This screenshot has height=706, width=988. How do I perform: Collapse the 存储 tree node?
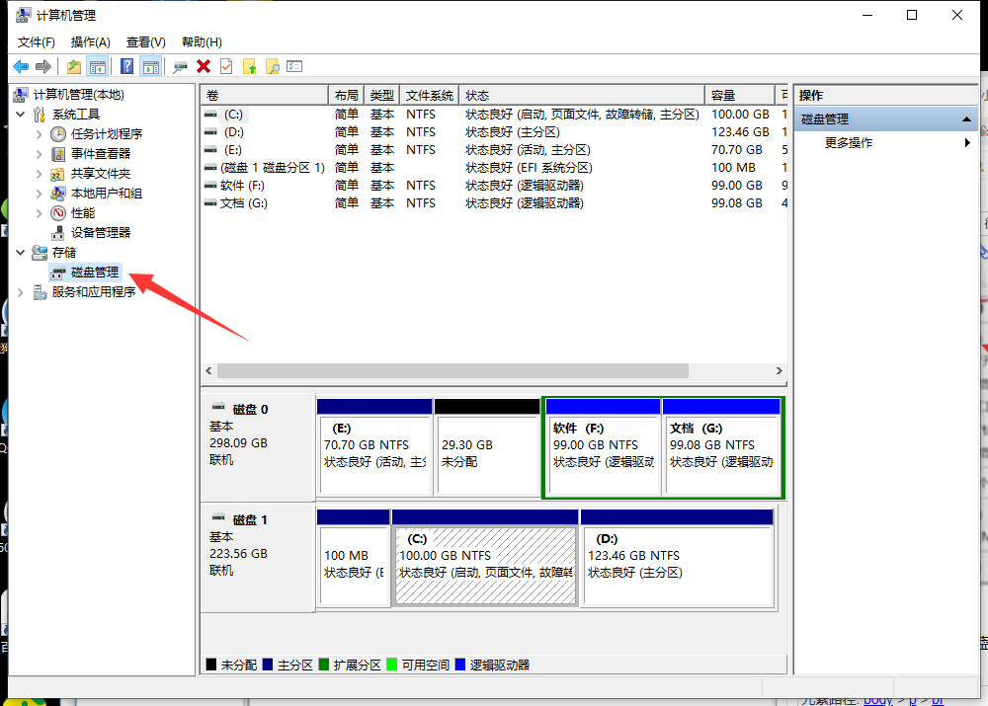(x=21, y=253)
